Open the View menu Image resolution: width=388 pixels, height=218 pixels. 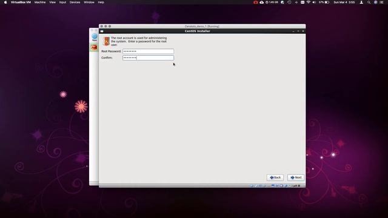tap(52, 2)
